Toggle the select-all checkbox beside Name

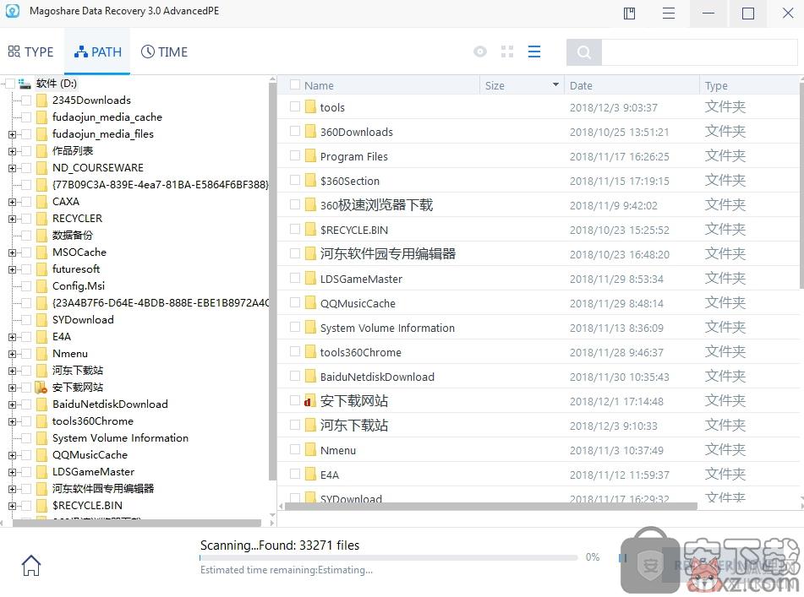[295, 84]
